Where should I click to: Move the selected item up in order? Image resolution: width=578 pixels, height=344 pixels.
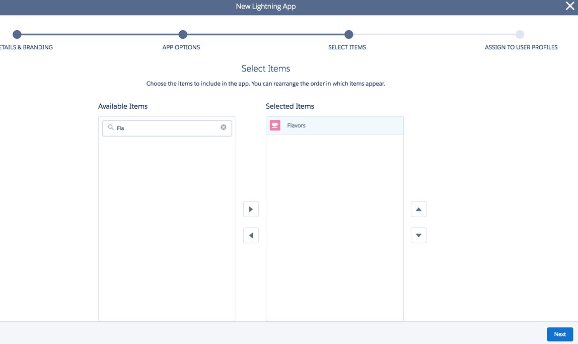(x=418, y=209)
